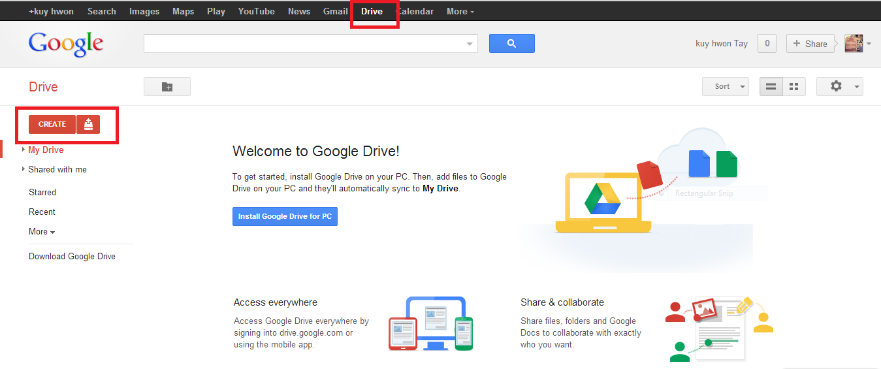Expand the My Drive tree arrow

click(x=24, y=150)
